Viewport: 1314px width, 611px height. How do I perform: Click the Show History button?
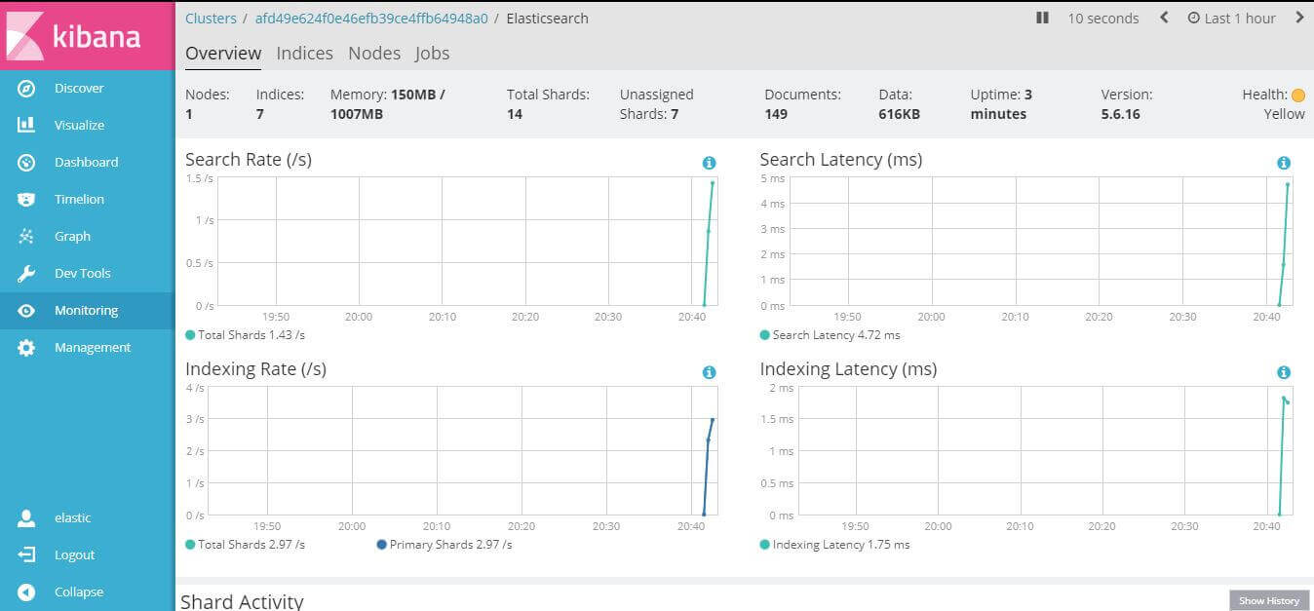pyautogui.click(x=1268, y=600)
